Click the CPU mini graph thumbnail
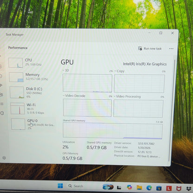This screenshot has width=193, height=193. tap(15, 63)
